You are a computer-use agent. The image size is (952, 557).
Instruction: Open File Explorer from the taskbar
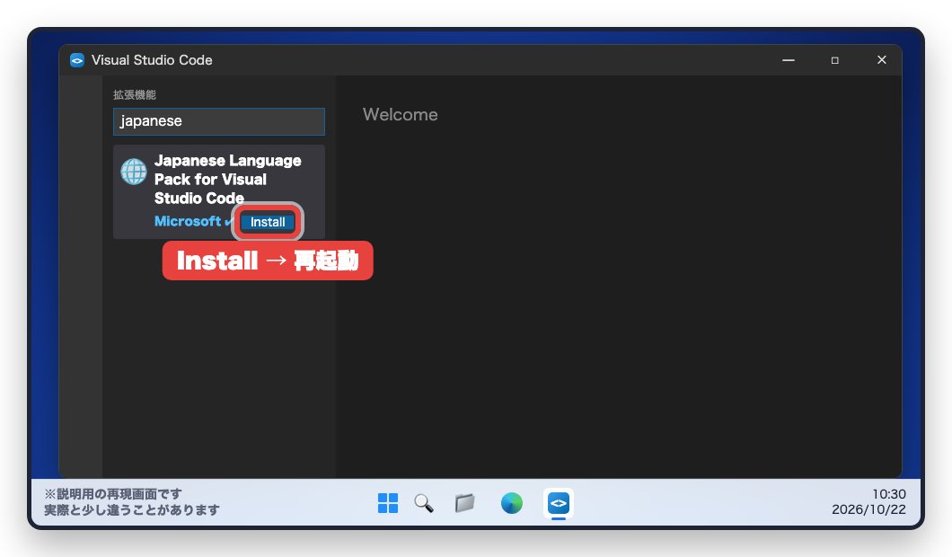tap(464, 503)
